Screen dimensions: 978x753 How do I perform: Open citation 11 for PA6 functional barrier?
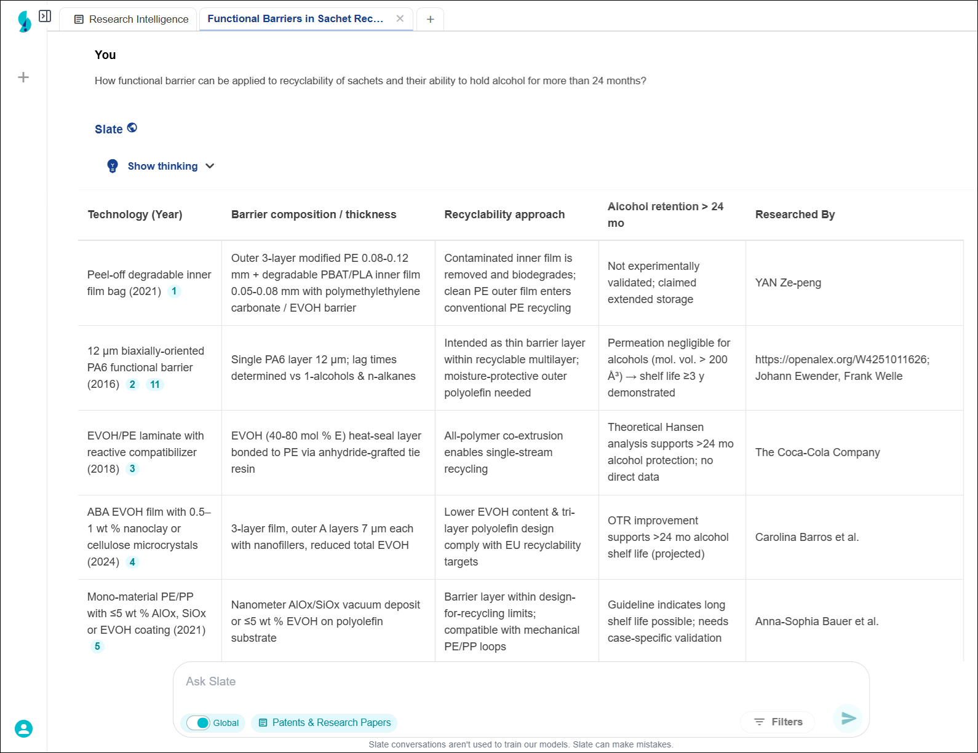pos(155,384)
